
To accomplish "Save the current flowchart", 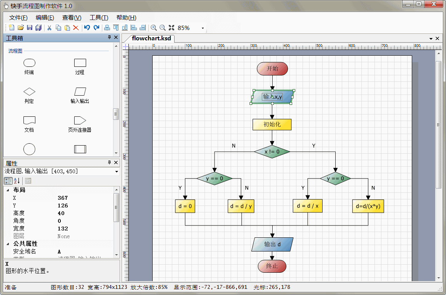I will (x=30, y=28).
